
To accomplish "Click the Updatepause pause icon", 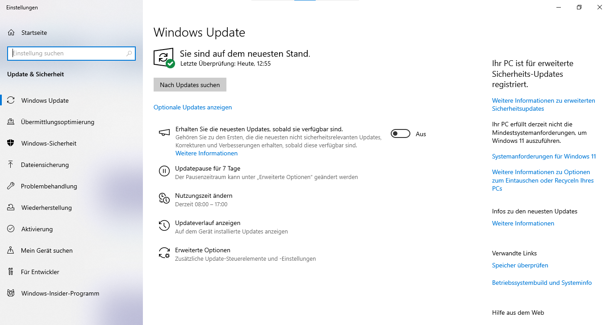I will 164,171.
